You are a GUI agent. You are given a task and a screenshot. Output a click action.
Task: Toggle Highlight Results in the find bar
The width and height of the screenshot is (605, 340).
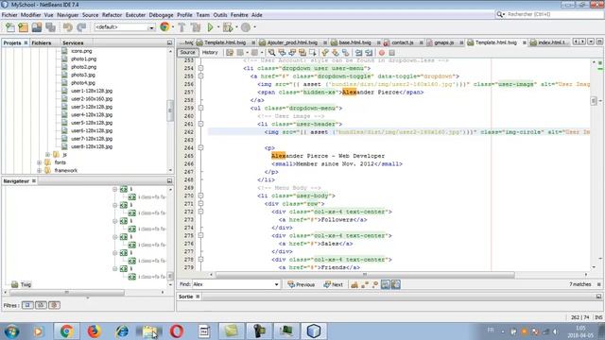point(386,284)
